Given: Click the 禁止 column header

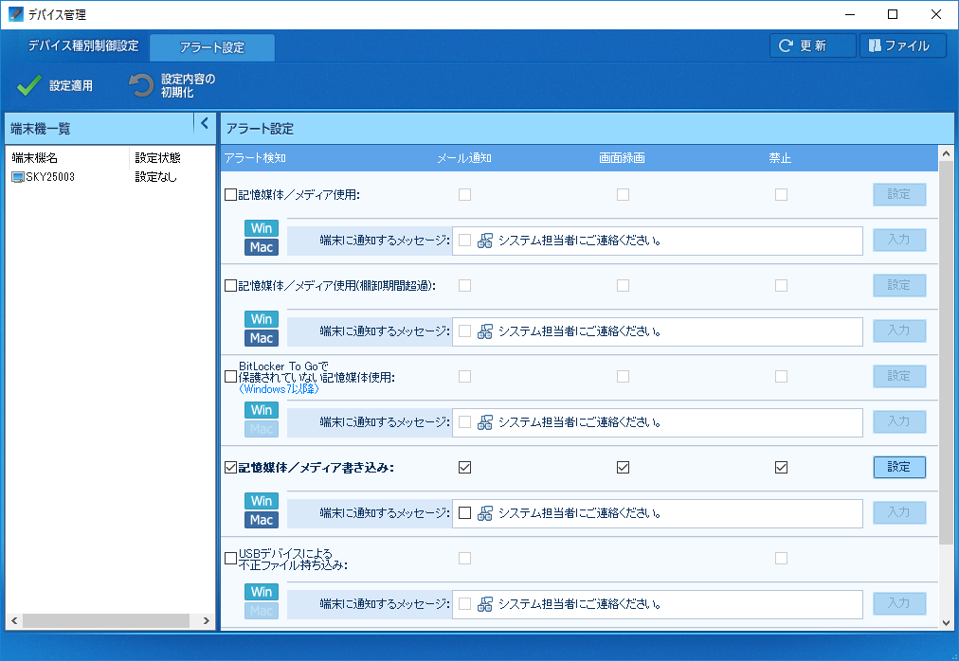Looking at the screenshot, I should [x=781, y=158].
